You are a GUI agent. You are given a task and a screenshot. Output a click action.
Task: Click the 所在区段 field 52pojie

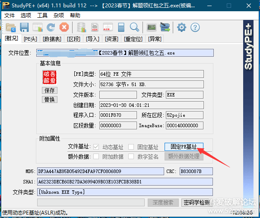pos(184,115)
